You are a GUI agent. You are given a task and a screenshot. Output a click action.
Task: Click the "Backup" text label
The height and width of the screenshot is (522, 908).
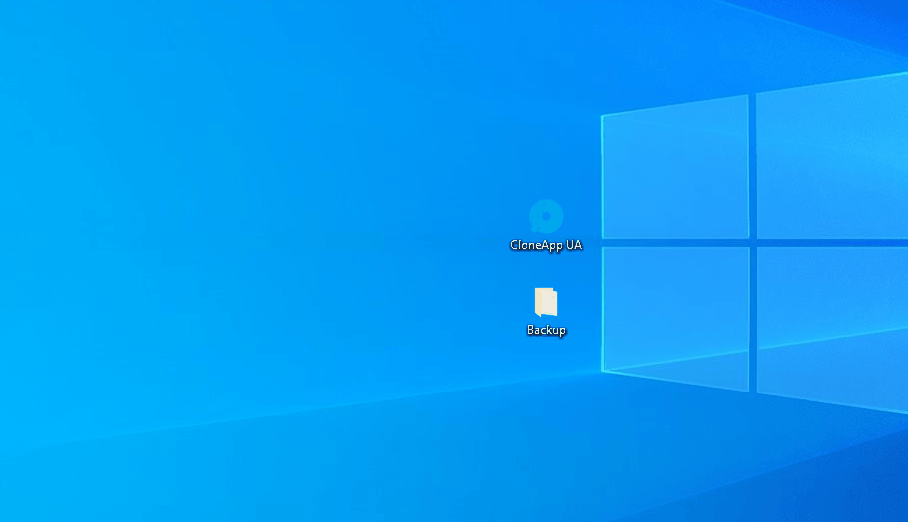tap(546, 330)
